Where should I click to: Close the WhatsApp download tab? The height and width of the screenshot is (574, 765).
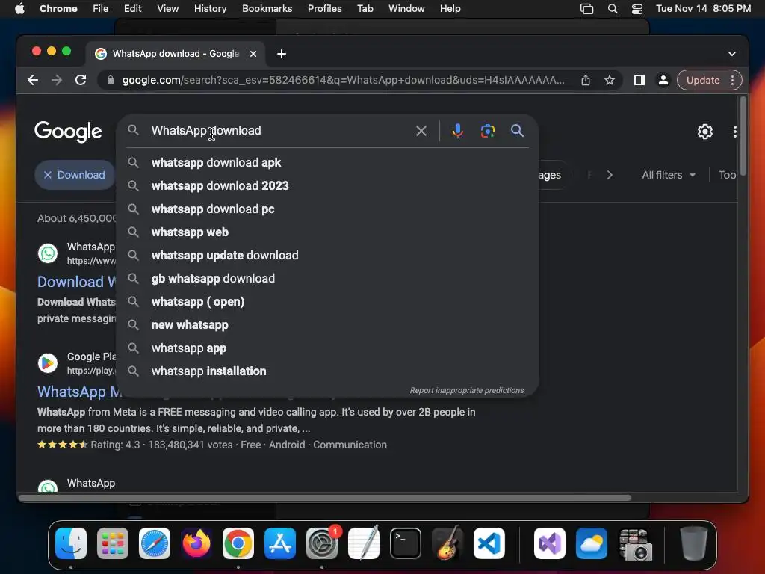[x=253, y=54]
